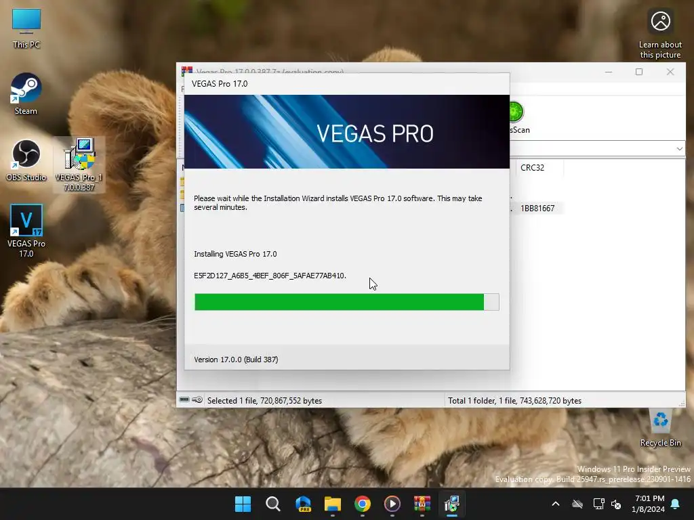Image resolution: width=694 pixels, height=520 pixels.
Task: Open the network status tray icon
Action: [598, 504]
